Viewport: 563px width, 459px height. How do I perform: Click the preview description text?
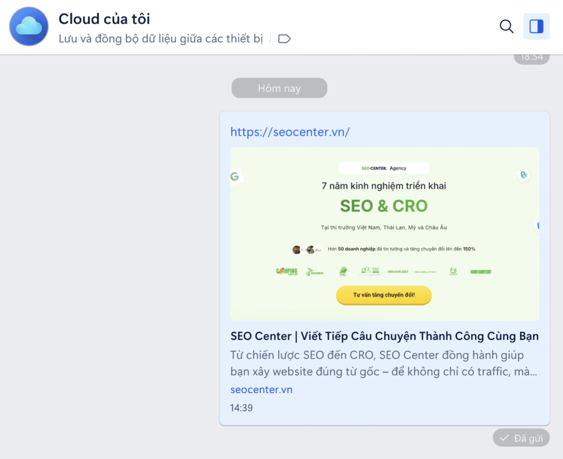point(384,363)
